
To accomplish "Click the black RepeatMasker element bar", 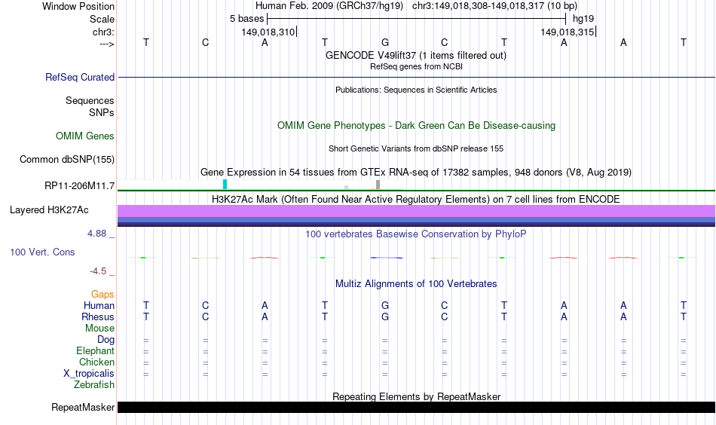I will click(416, 407).
